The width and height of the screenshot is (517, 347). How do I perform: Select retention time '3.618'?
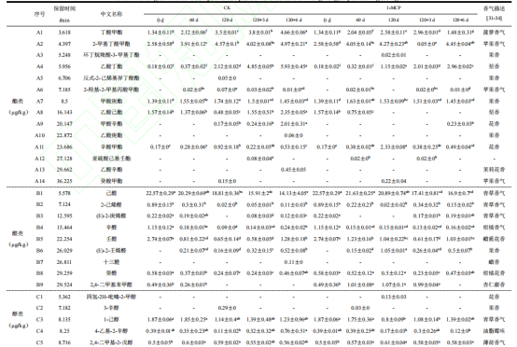click(64, 33)
